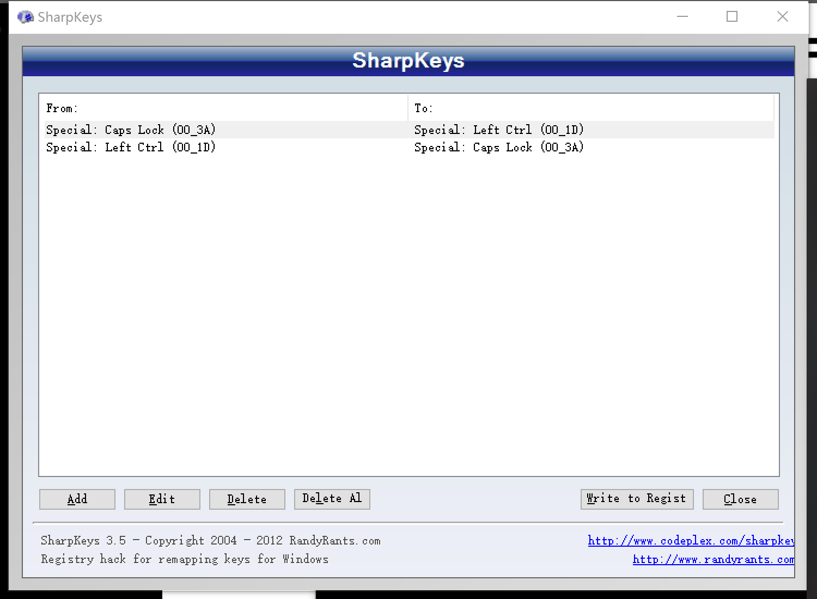This screenshot has height=599, width=817.
Task: Click the SharpKeys logo icon in the title bar
Action: [25, 16]
